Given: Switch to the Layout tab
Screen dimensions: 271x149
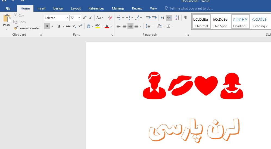Looking at the screenshot, I should [x=76, y=8].
